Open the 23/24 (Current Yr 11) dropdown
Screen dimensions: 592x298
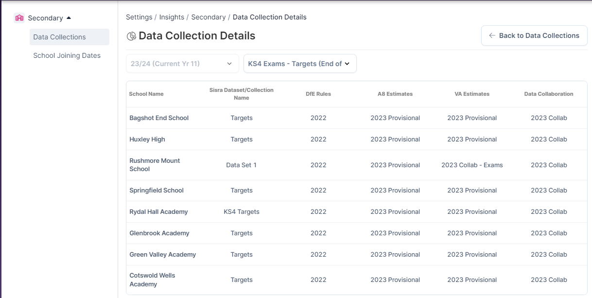pos(182,64)
